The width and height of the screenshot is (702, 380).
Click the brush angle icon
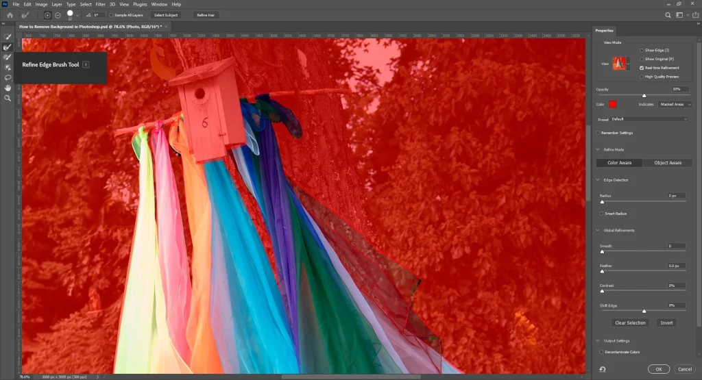[x=88, y=15]
